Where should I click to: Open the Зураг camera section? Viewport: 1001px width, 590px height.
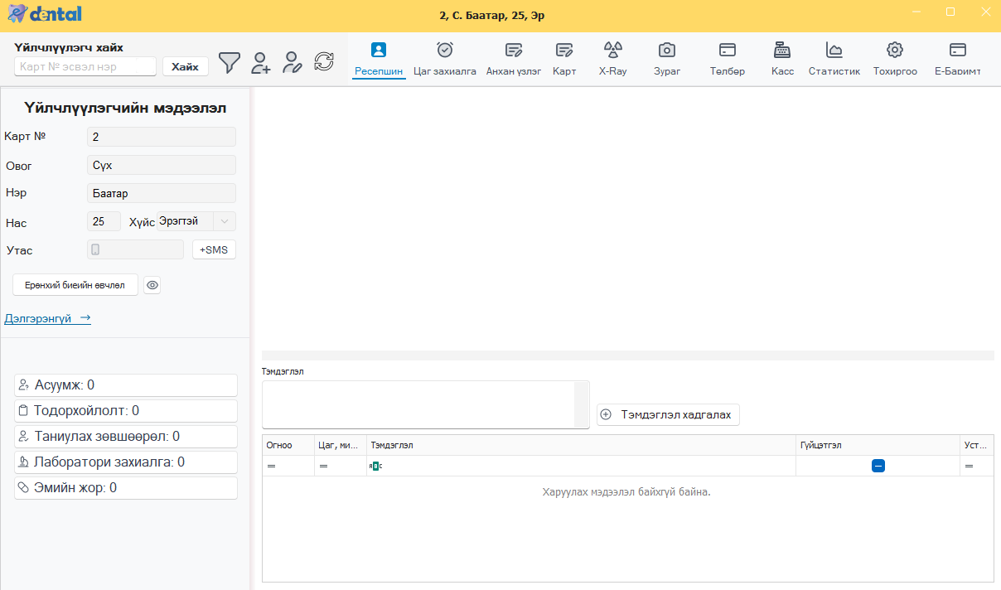coord(666,58)
